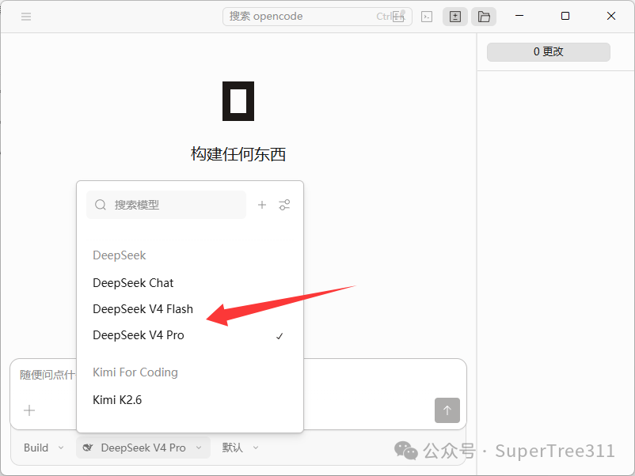The width and height of the screenshot is (635, 476).
Task: Open DeepSeek V4 Pro model dropdown
Action: pyautogui.click(x=143, y=448)
